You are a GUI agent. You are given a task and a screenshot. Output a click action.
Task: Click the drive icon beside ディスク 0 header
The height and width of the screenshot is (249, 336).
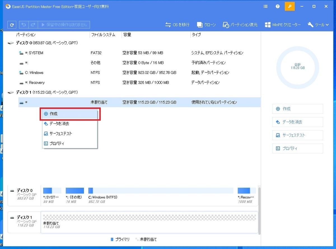click(11, 43)
